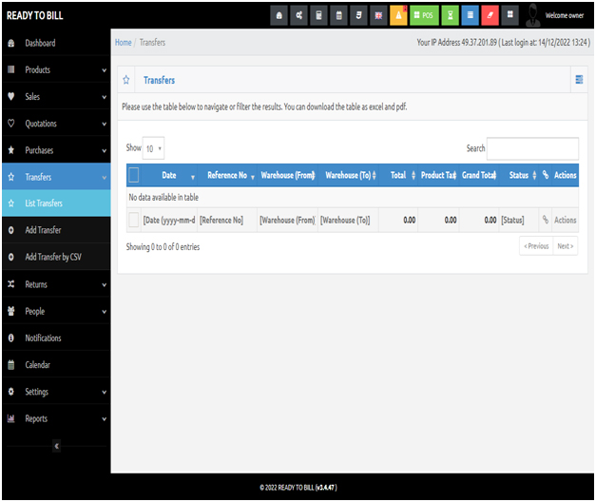Expand the Purchases sidebar menu
This screenshot has height=502, width=596.
click(x=56, y=150)
